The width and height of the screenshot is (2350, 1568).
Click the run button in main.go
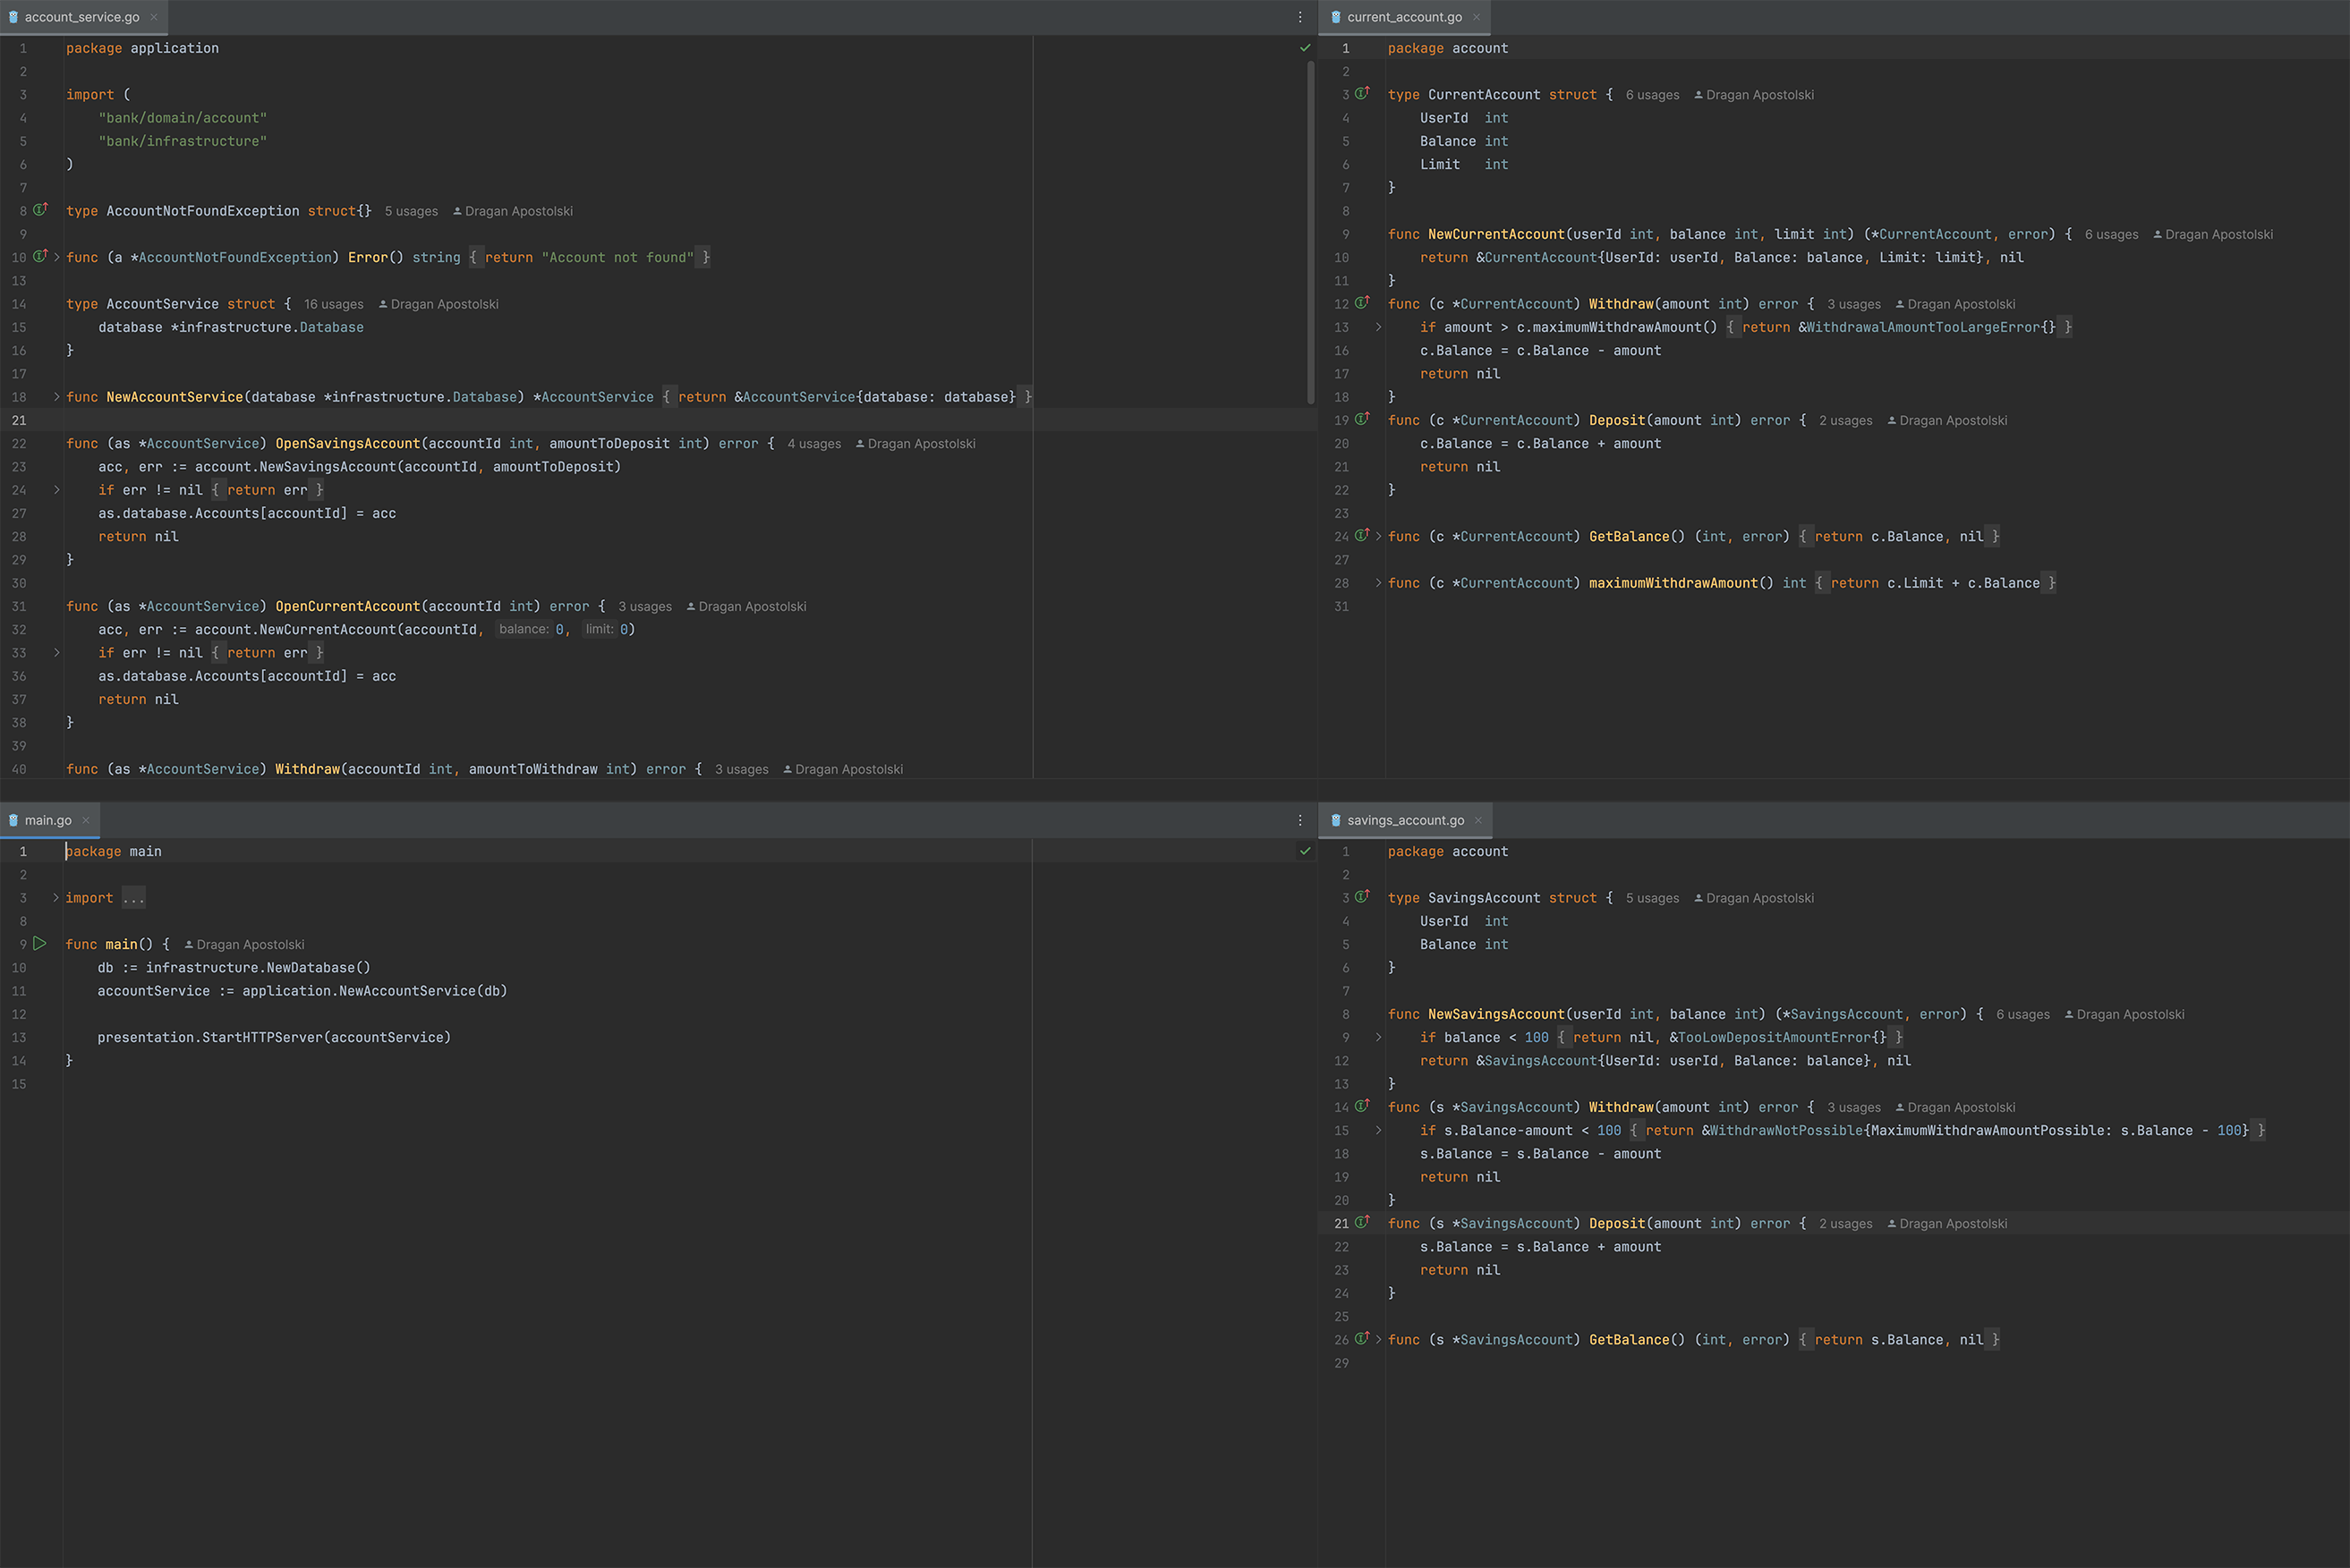[38, 944]
